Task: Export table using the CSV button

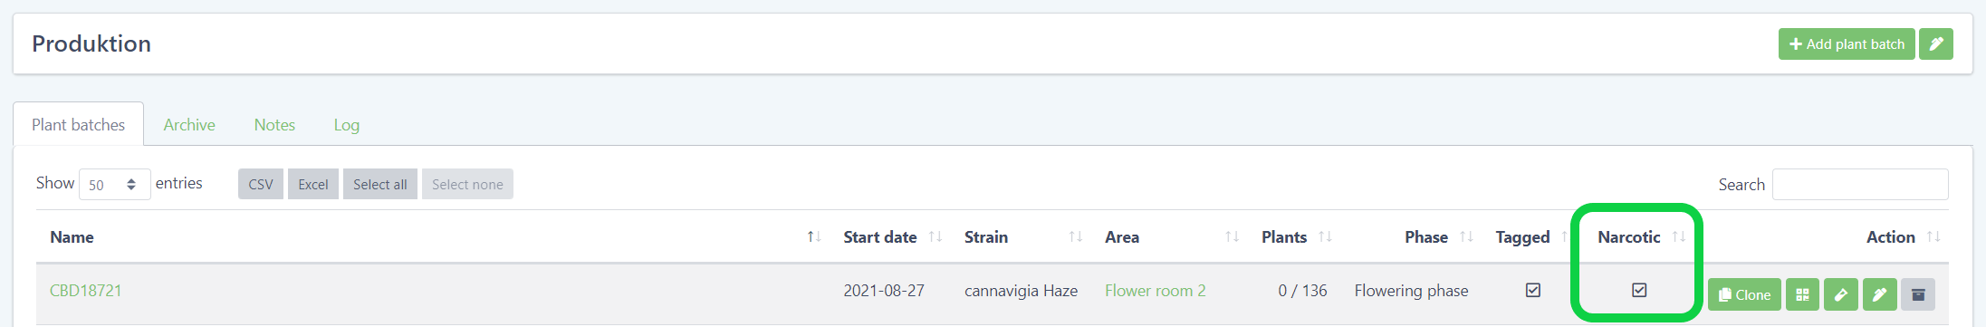Action: [261, 184]
